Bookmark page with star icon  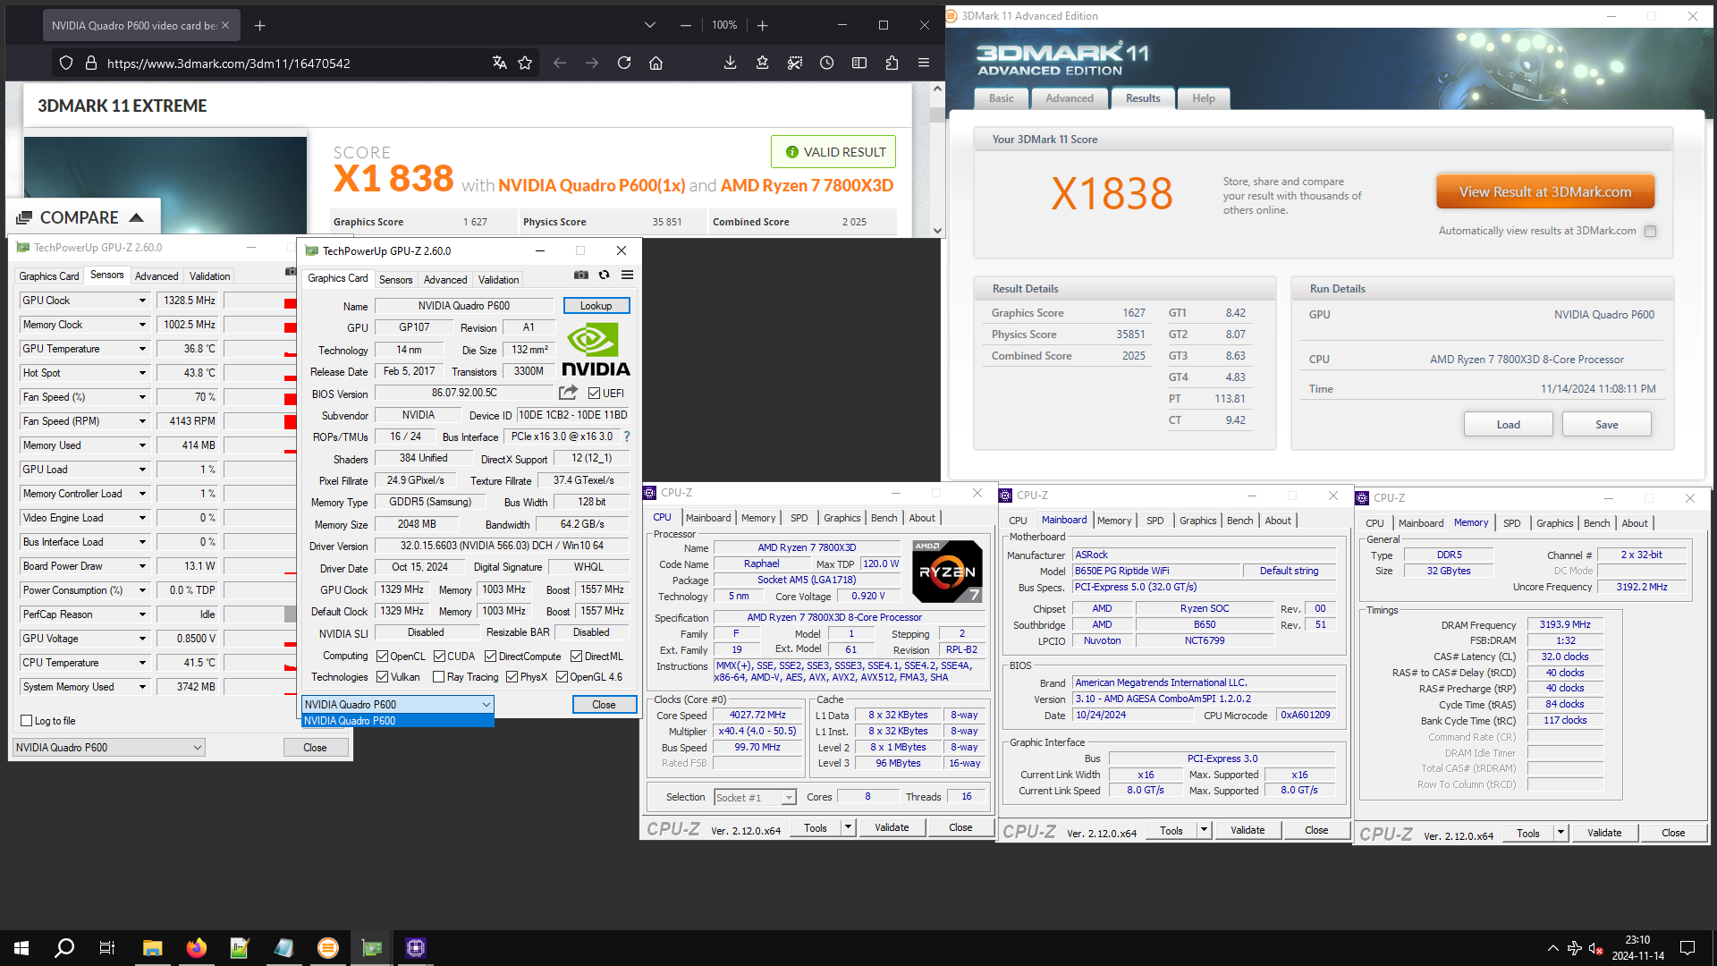(x=525, y=63)
